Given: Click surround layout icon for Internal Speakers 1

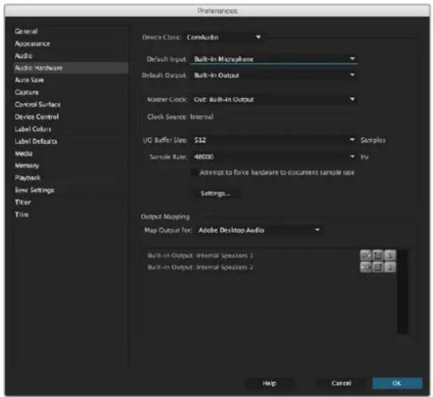Looking at the screenshot, I should (378, 255).
